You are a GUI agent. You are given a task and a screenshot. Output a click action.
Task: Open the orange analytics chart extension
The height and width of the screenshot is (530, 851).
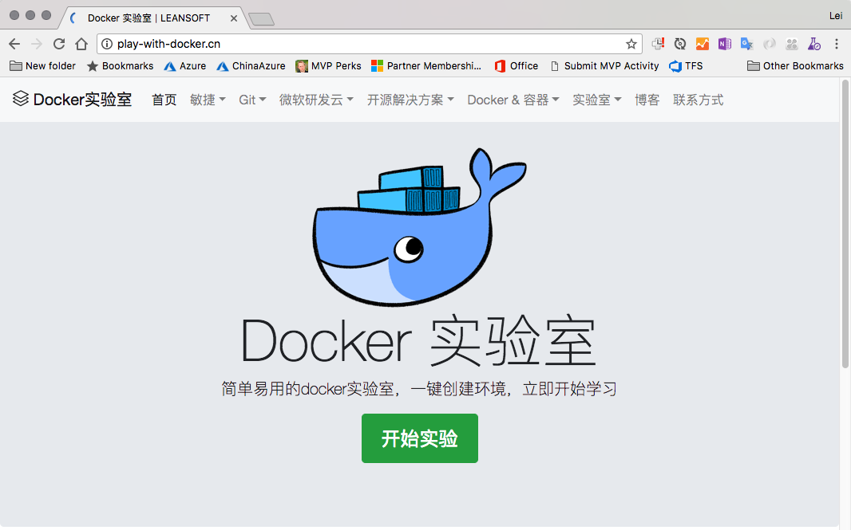[x=703, y=44]
